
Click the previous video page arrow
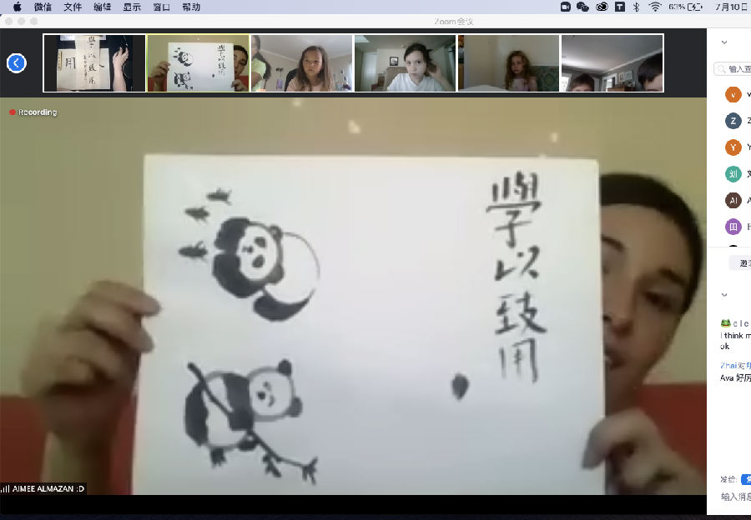click(x=16, y=62)
